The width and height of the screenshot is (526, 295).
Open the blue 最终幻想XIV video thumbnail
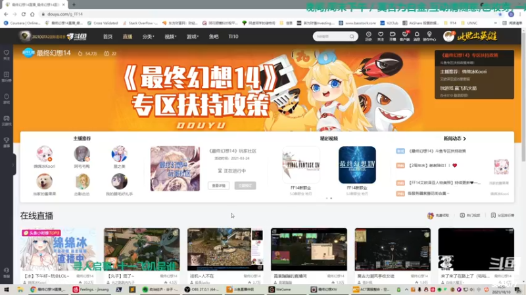pos(357,165)
